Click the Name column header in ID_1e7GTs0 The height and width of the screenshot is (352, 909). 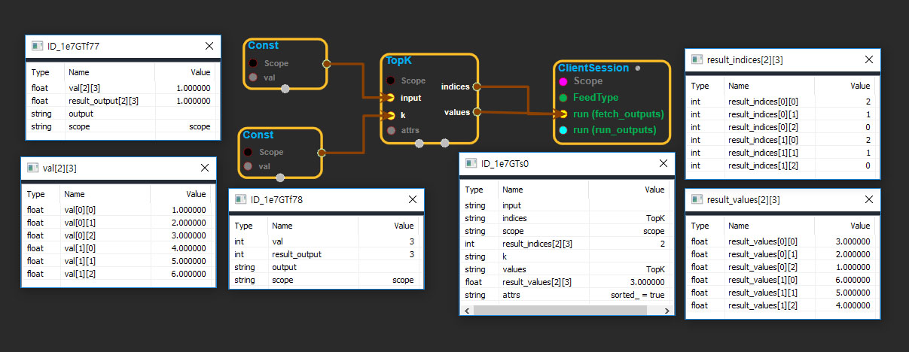pos(513,190)
